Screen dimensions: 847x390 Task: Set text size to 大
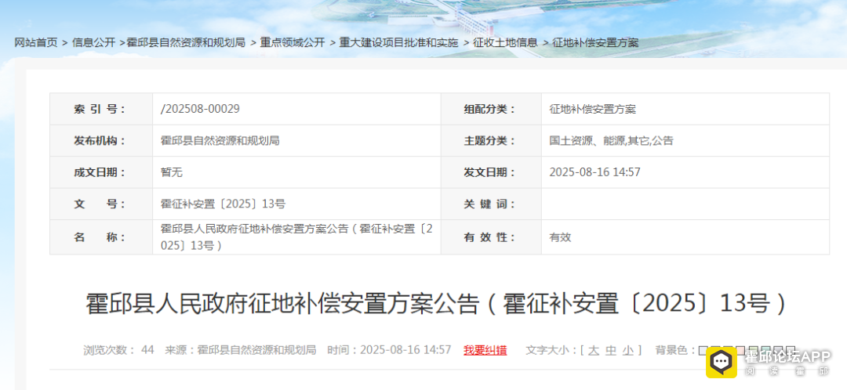pyautogui.click(x=594, y=350)
